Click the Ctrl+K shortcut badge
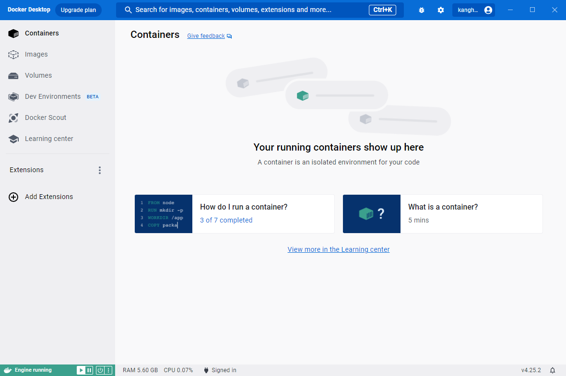Screen dimensions: 566x376 [x=382, y=10]
